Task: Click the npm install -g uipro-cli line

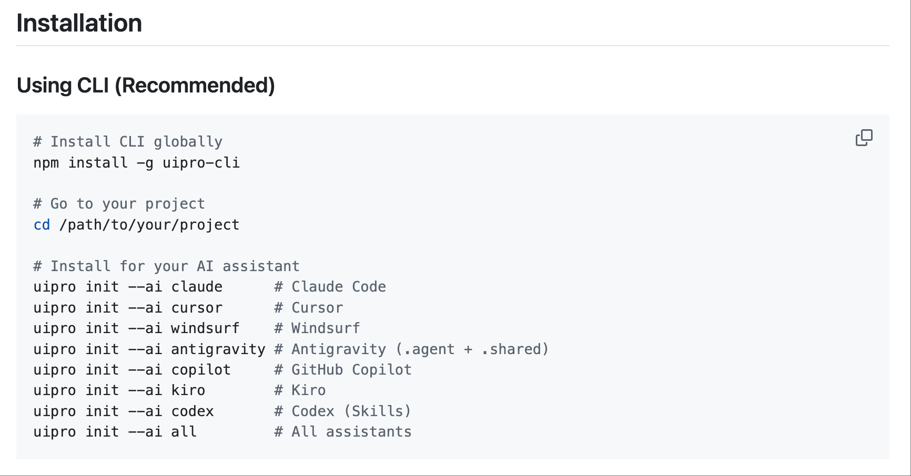Action: tap(136, 163)
